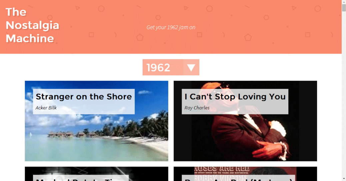Click The Nostalgia Machine site logo
The width and height of the screenshot is (346, 181).
coord(32,25)
